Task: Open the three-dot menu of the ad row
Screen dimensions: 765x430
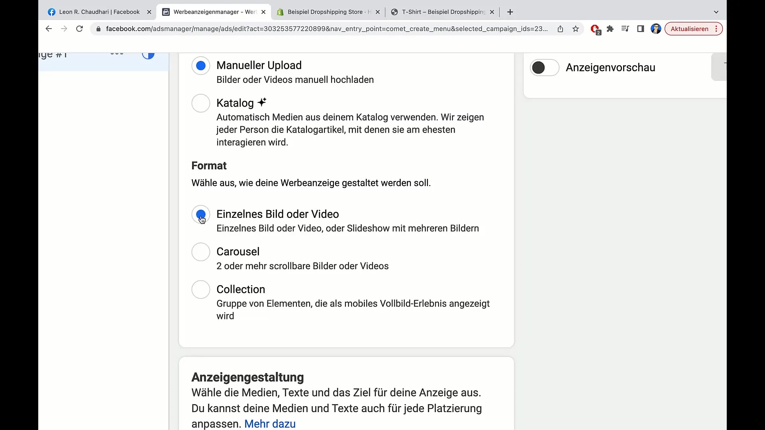Action: 117,53
